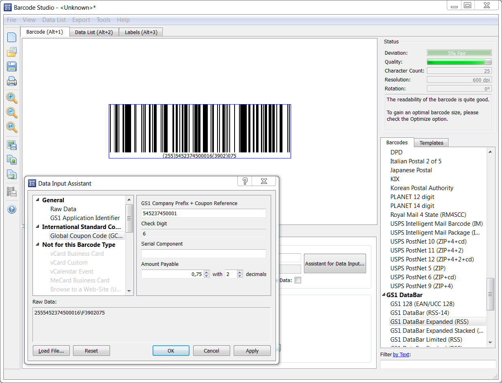
Task: Click the Data Input Assistant title icon
Action: click(32, 183)
